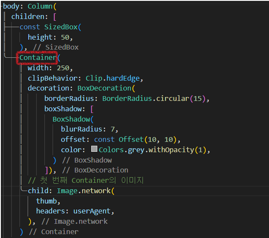Click the '// Container' closing label
The width and height of the screenshot is (269, 238).
pos(54,232)
